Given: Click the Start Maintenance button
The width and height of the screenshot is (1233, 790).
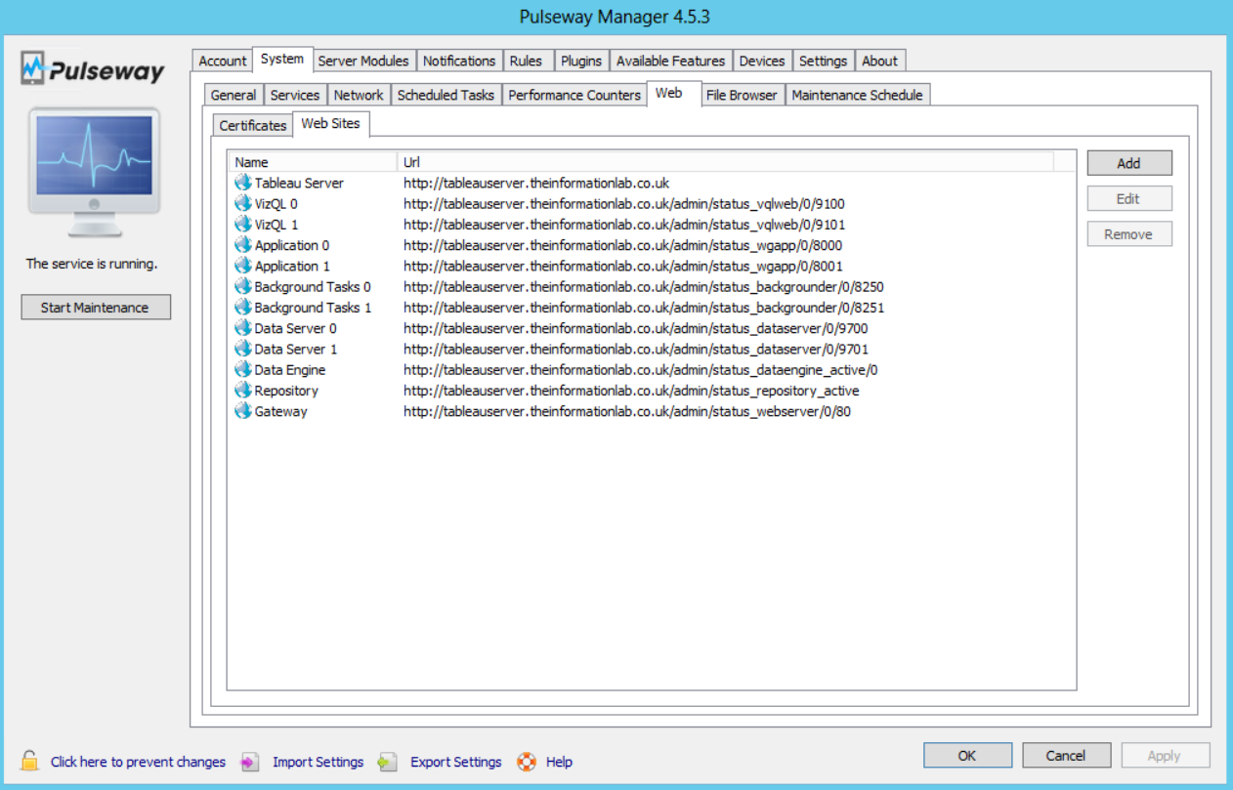Looking at the screenshot, I should coord(95,308).
